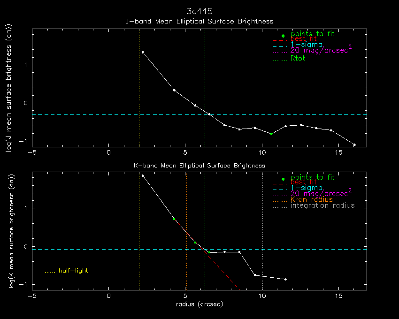Click the red dashed best fit line

[221, 270]
